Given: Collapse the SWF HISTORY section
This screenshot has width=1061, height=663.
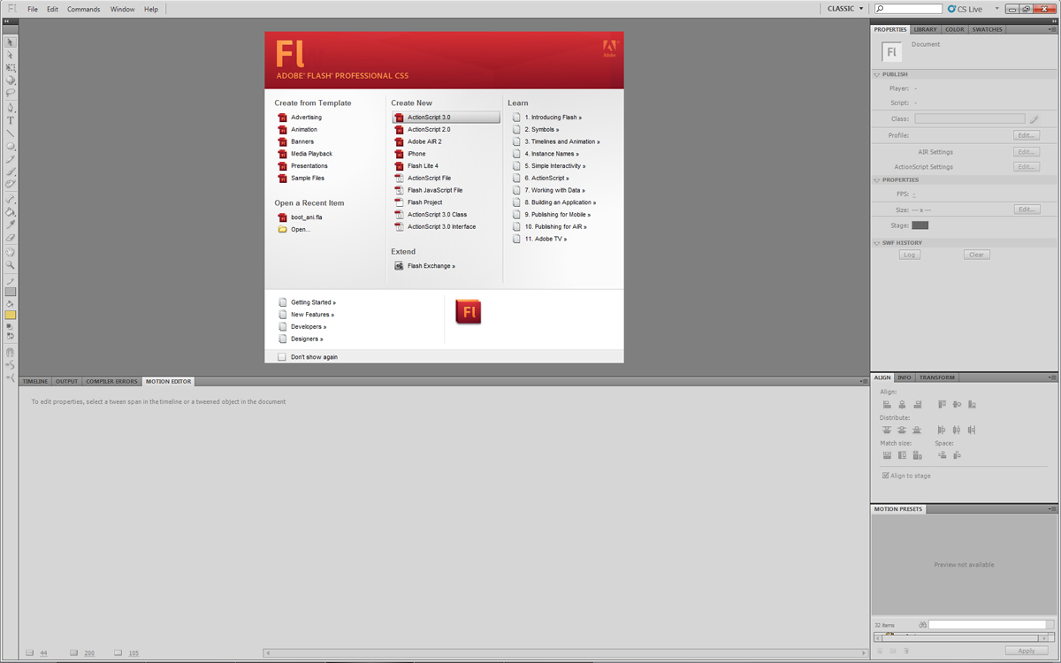Looking at the screenshot, I should pyautogui.click(x=877, y=242).
